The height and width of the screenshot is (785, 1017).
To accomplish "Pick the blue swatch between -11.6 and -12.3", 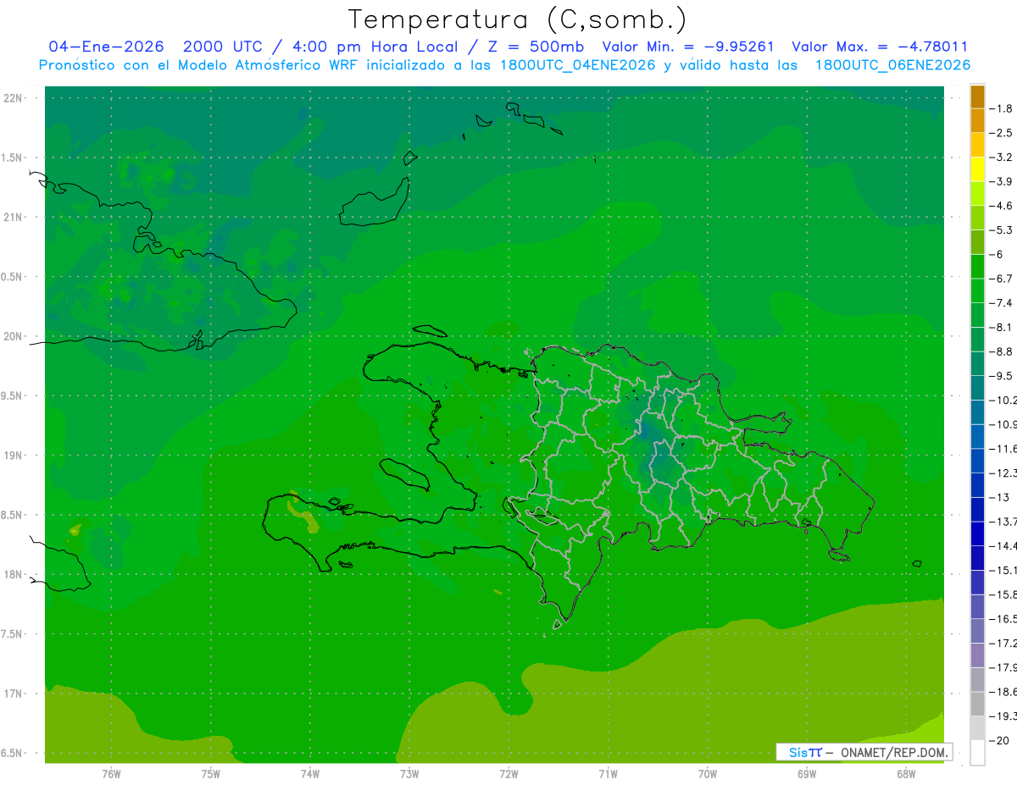I will coord(977,460).
